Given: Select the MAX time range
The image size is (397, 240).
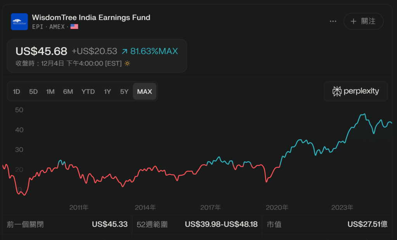Looking at the screenshot, I should coord(145,92).
